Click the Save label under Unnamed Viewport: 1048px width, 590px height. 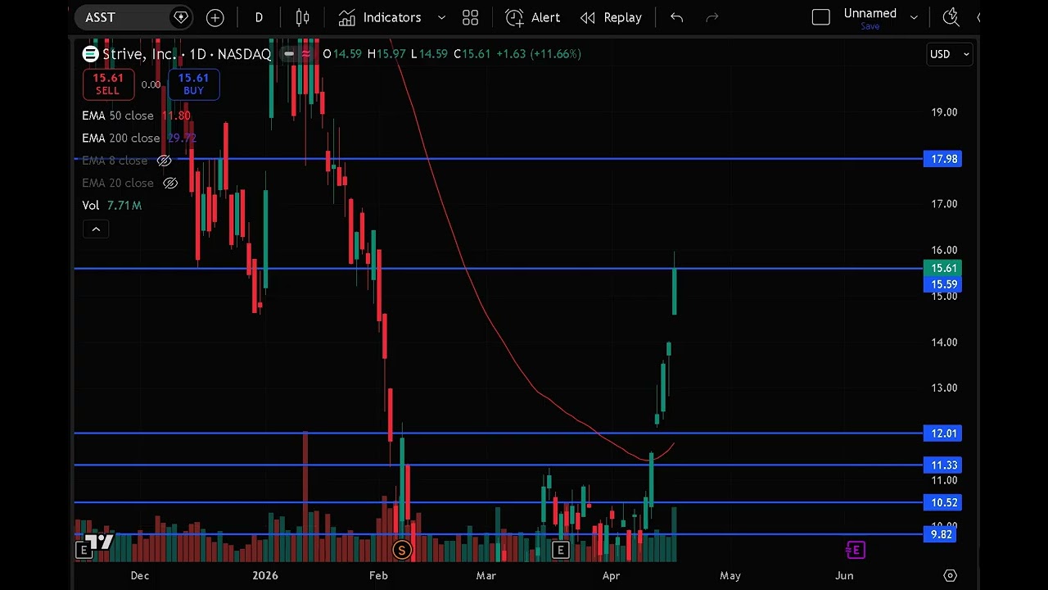pos(870,26)
